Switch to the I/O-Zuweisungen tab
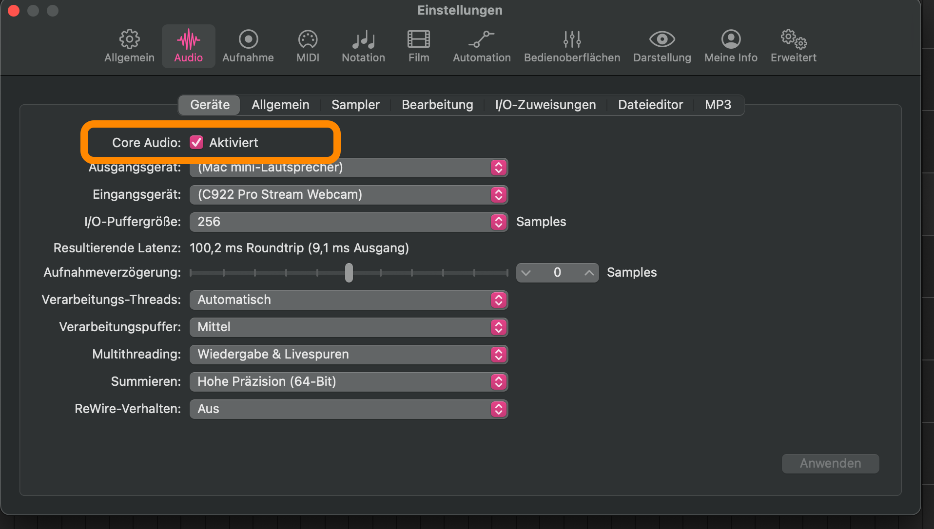This screenshot has width=934, height=529. [x=545, y=105]
